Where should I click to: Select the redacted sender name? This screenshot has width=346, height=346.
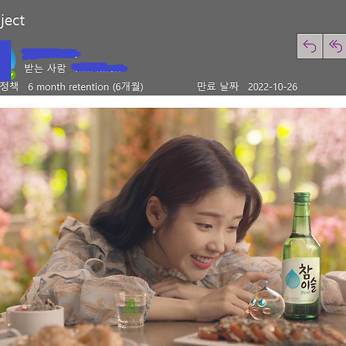click(x=51, y=53)
